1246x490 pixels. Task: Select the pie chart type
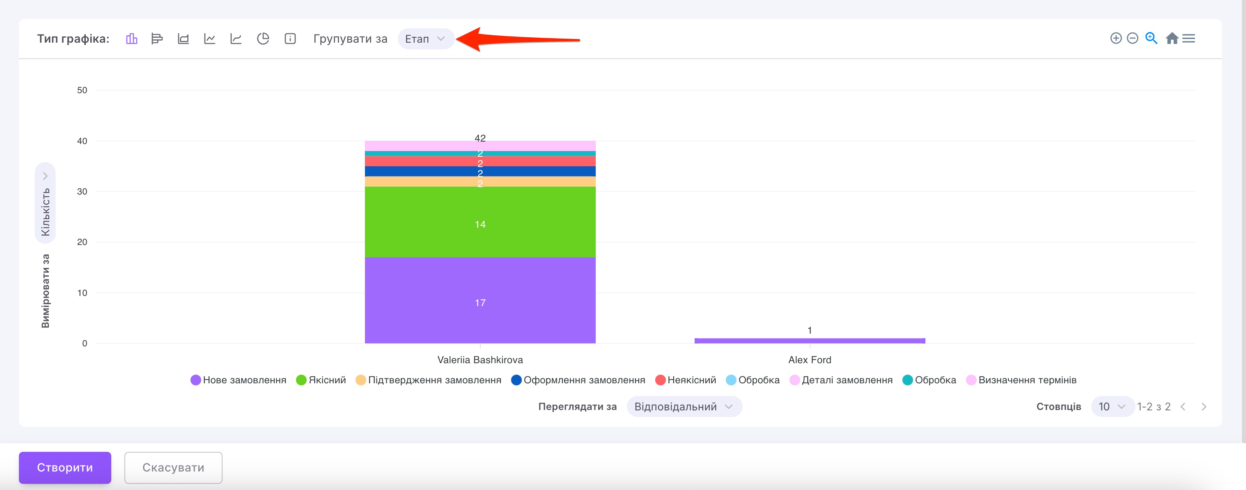(263, 39)
